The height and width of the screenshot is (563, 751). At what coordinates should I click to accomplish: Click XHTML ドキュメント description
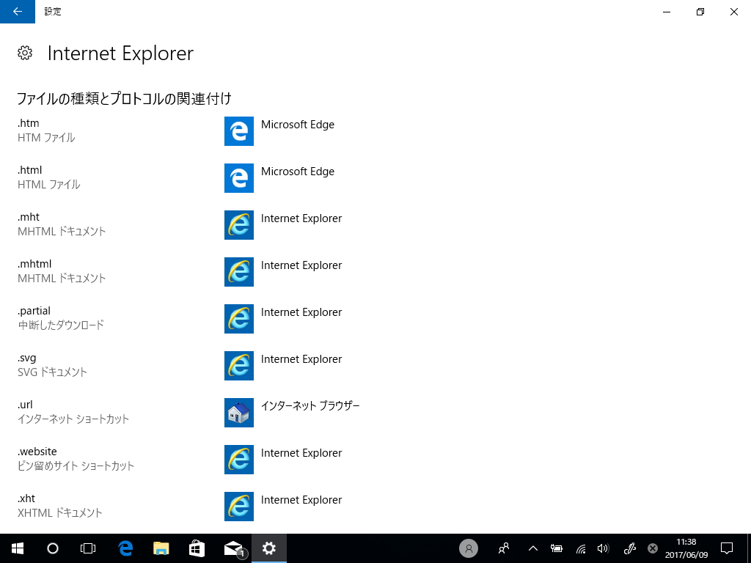click(60, 512)
